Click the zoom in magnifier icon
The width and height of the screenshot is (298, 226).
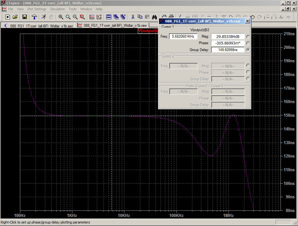[61, 17]
